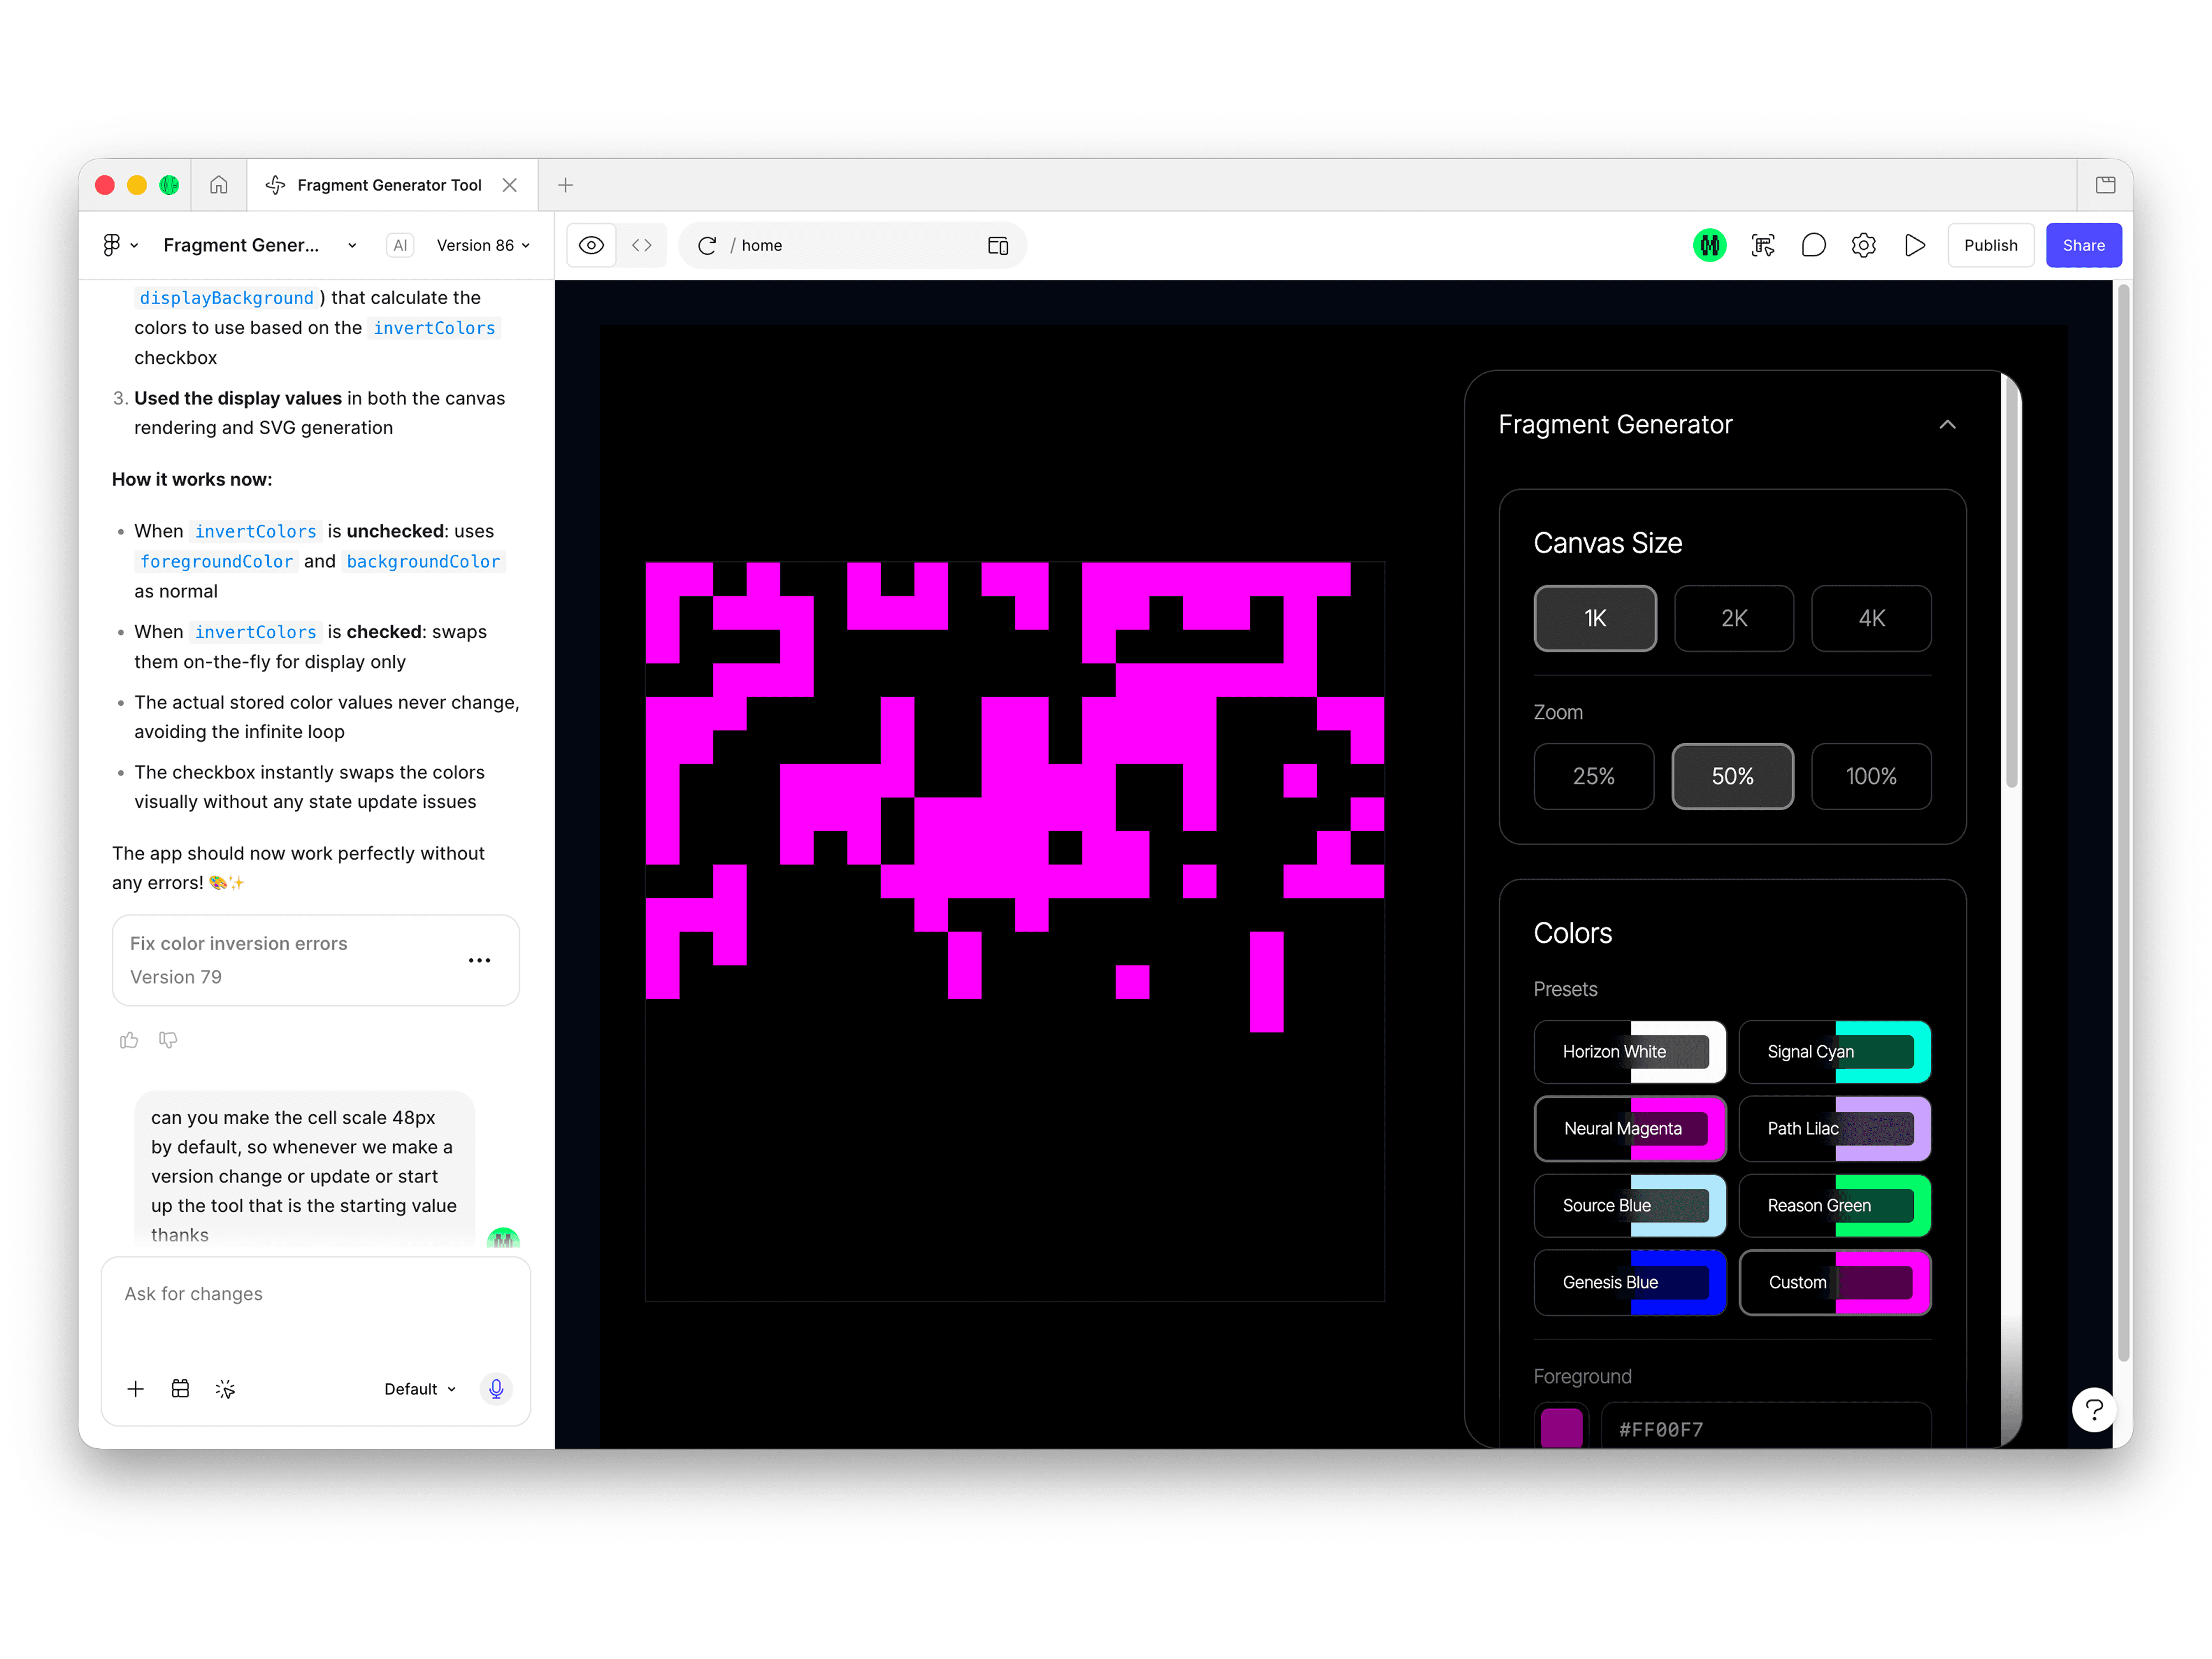
Task: Switch to code view icon
Action: tap(642, 245)
